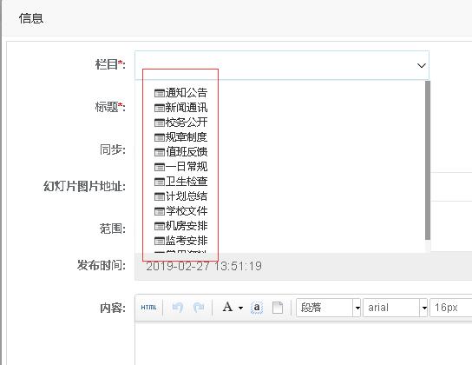
Task: Click the icon beside 机房安排
Action: click(x=160, y=226)
